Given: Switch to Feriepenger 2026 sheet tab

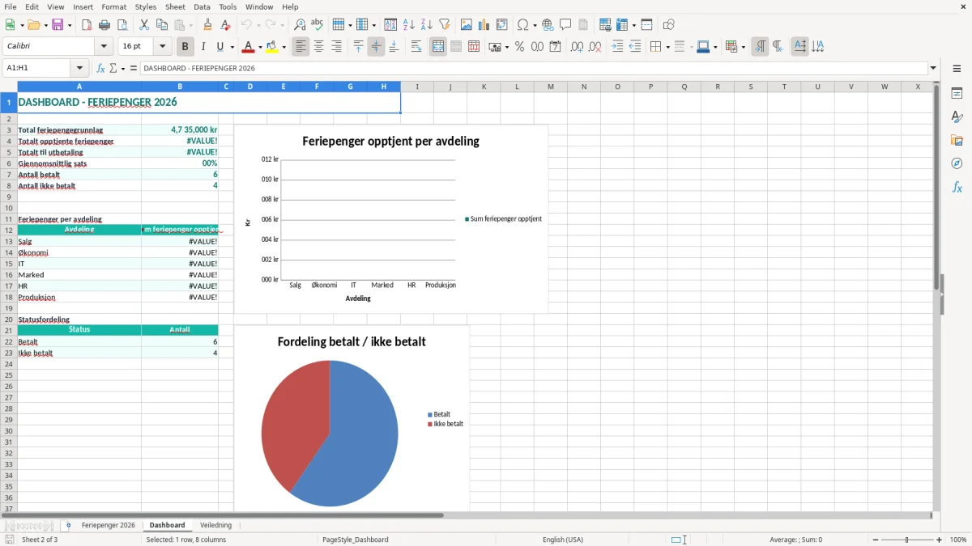Looking at the screenshot, I should (109, 526).
